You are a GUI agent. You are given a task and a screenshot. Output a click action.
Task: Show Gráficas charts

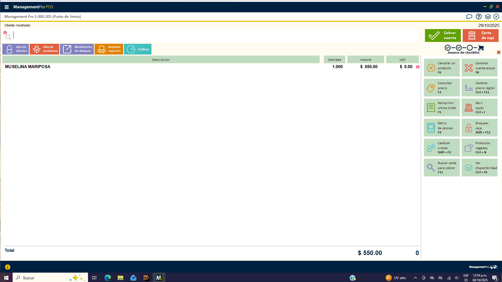[x=138, y=49]
